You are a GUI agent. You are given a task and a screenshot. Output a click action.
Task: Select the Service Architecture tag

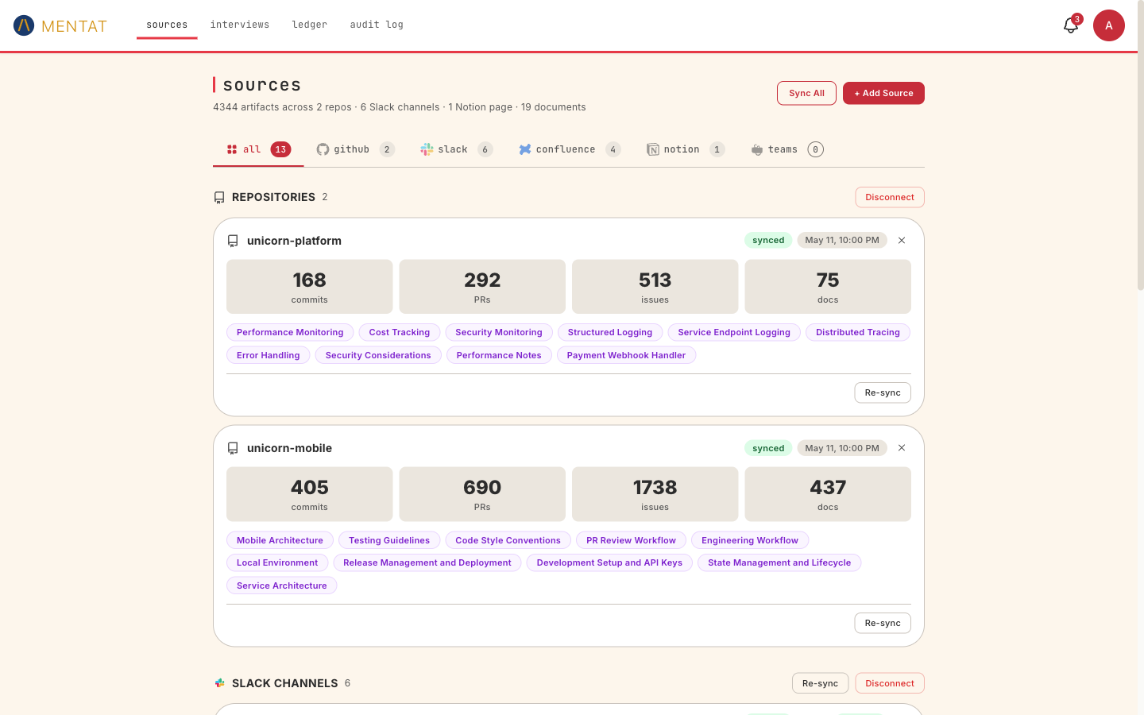point(282,586)
